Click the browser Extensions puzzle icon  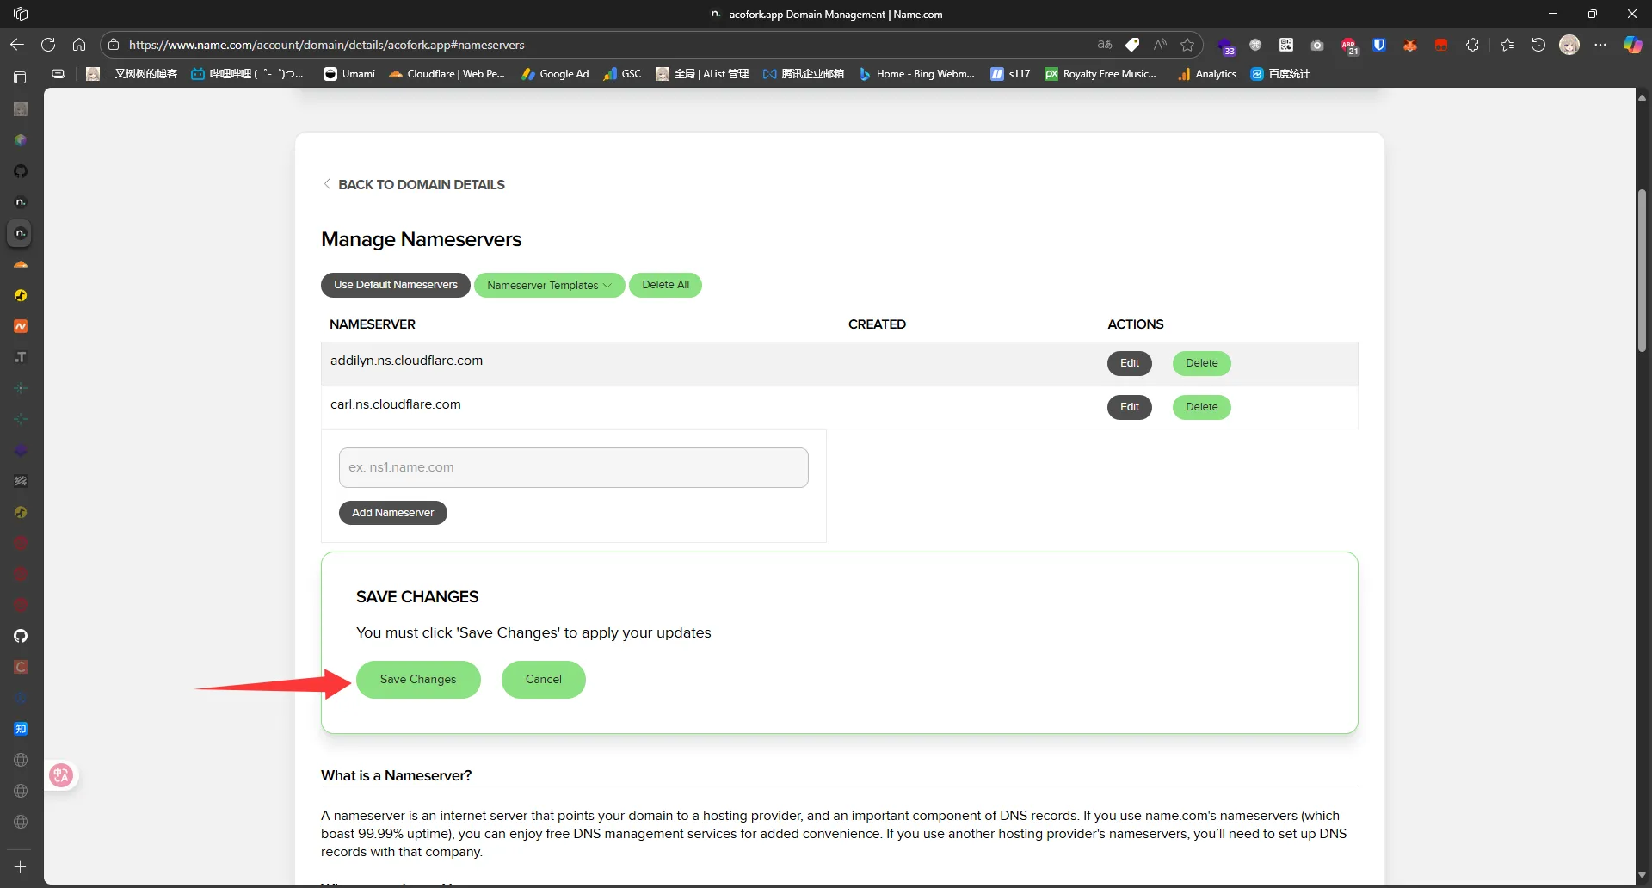[1472, 45]
